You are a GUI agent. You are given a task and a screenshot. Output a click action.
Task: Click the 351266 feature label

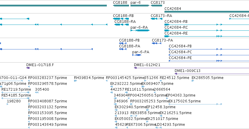pos(151,78)
